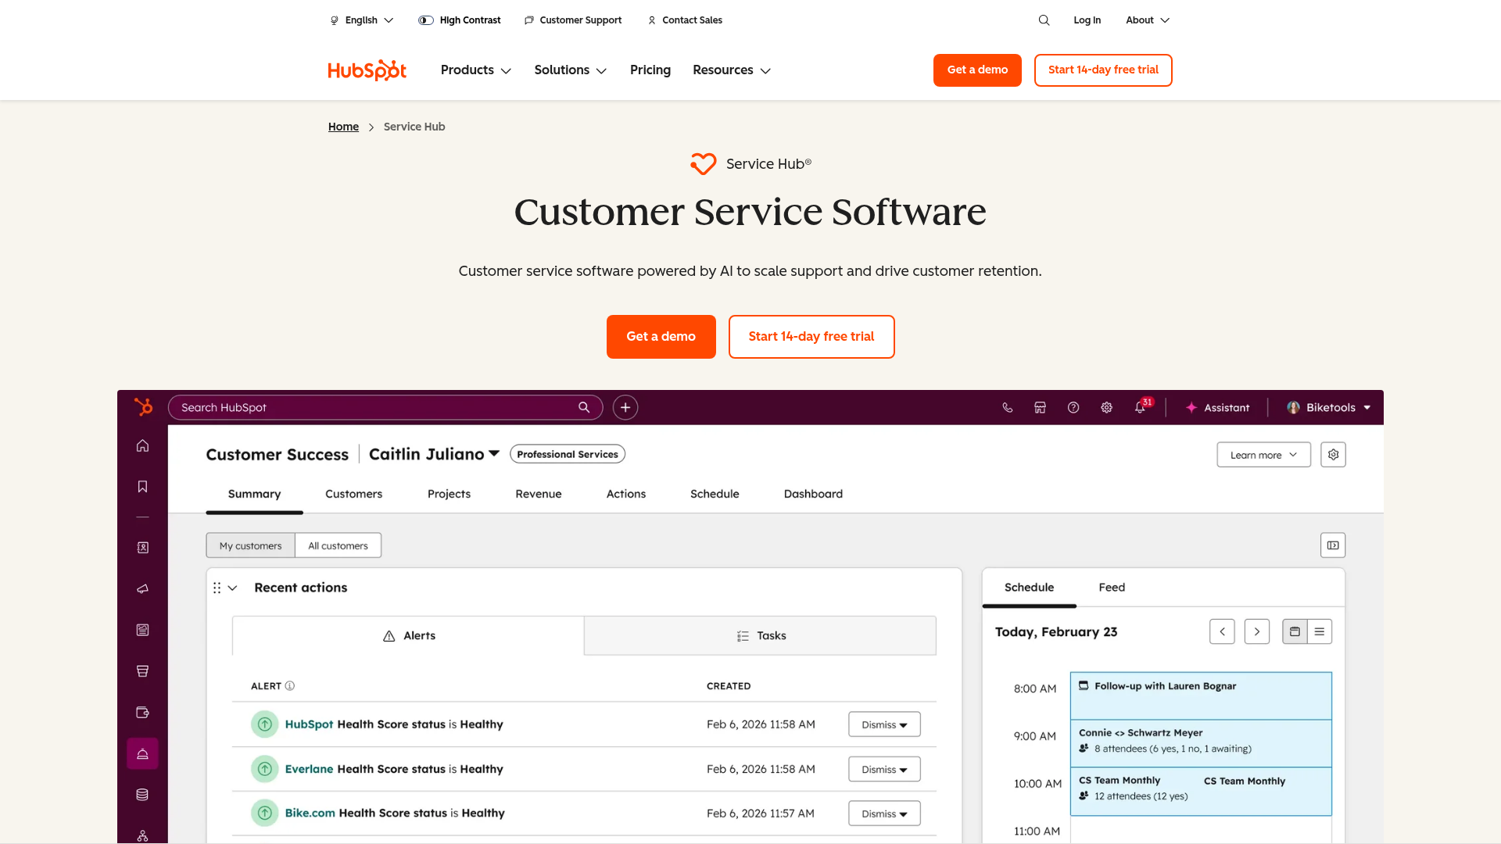
Task: Open the Dashboard tab in Customer Success
Action: click(x=813, y=494)
